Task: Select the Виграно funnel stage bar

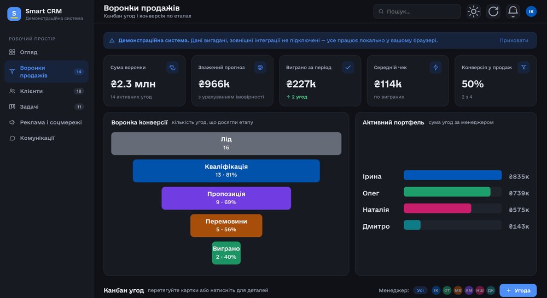Action: point(226,253)
